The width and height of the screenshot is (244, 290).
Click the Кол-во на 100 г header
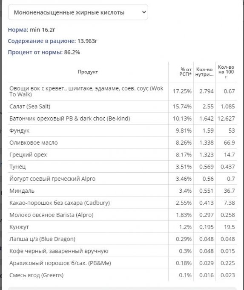click(226, 72)
